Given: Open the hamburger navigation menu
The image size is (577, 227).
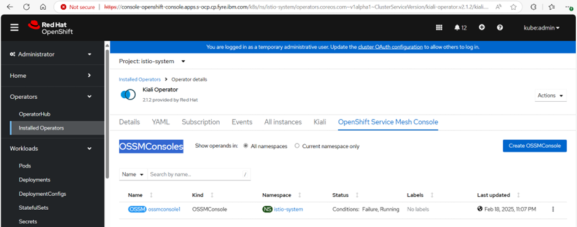Looking at the screenshot, I should [x=14, y=28].
